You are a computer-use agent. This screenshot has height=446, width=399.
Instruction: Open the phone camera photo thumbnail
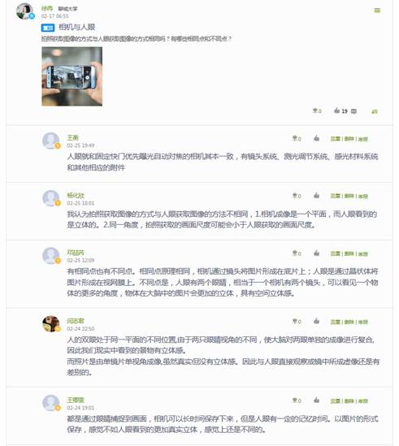[x=72, y=76]
